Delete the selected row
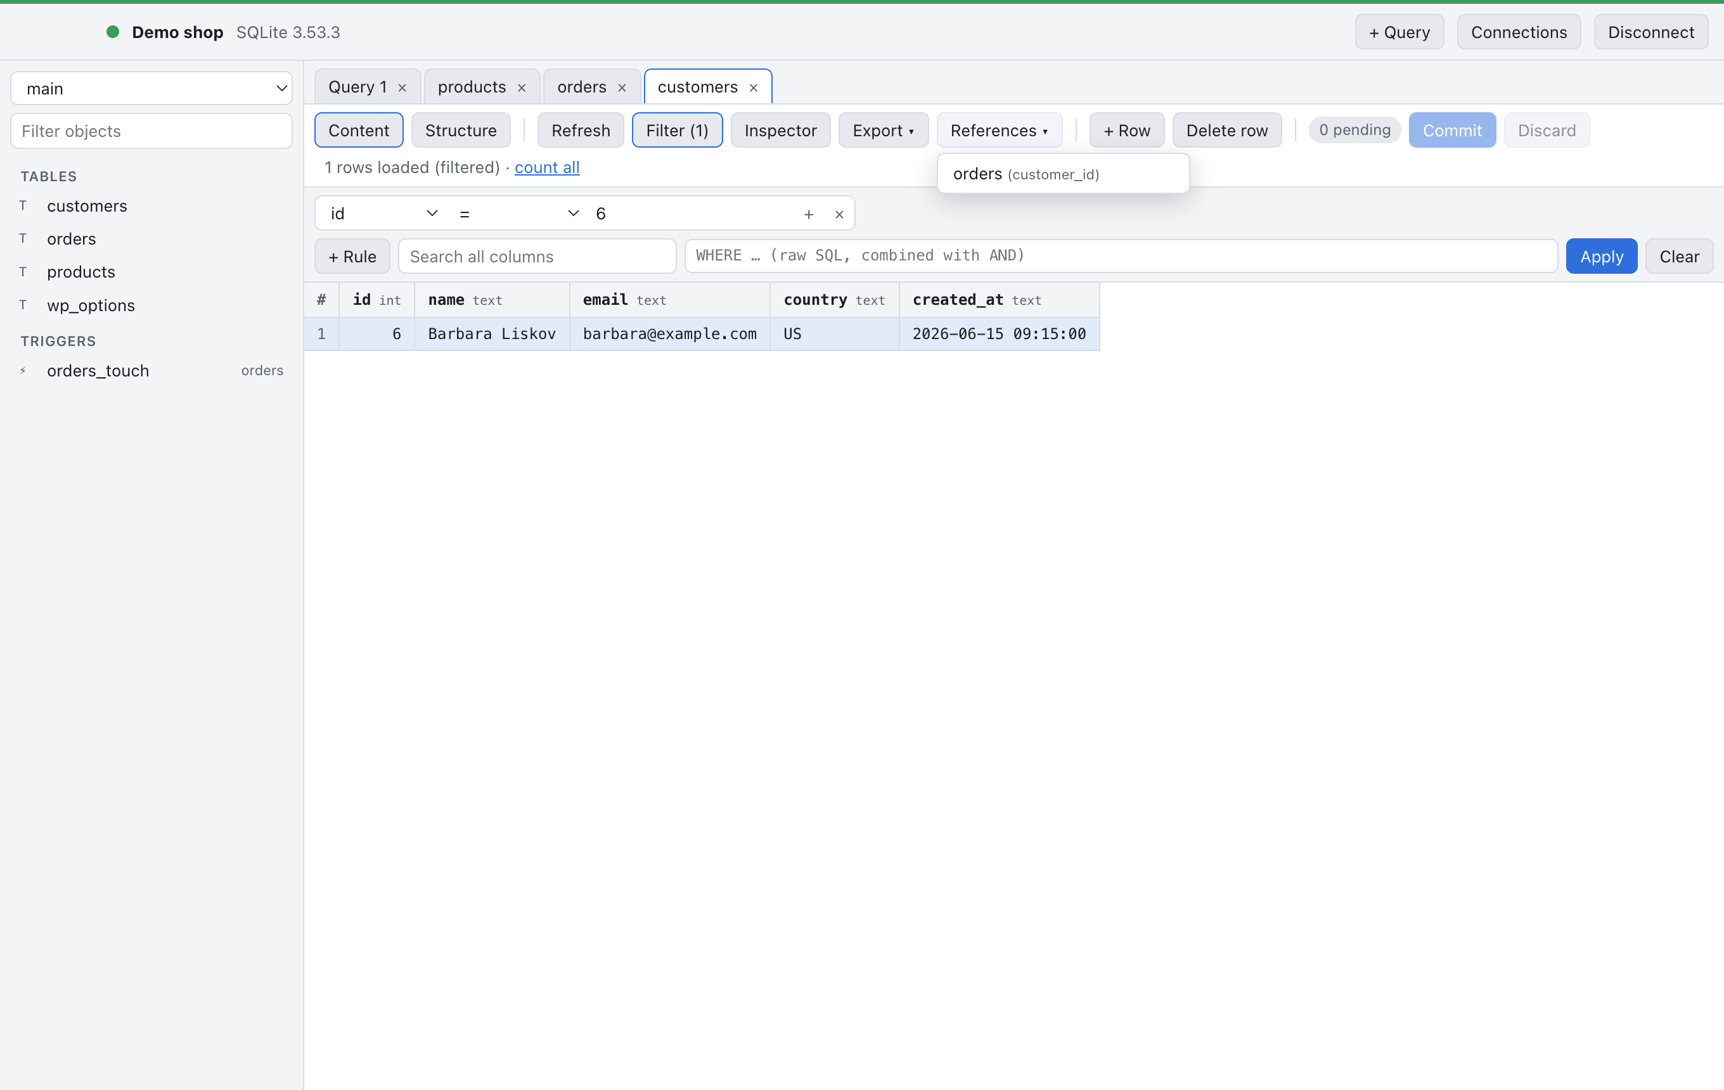This screenshot has height=1090, width=1724. [x=1226, y=131]
